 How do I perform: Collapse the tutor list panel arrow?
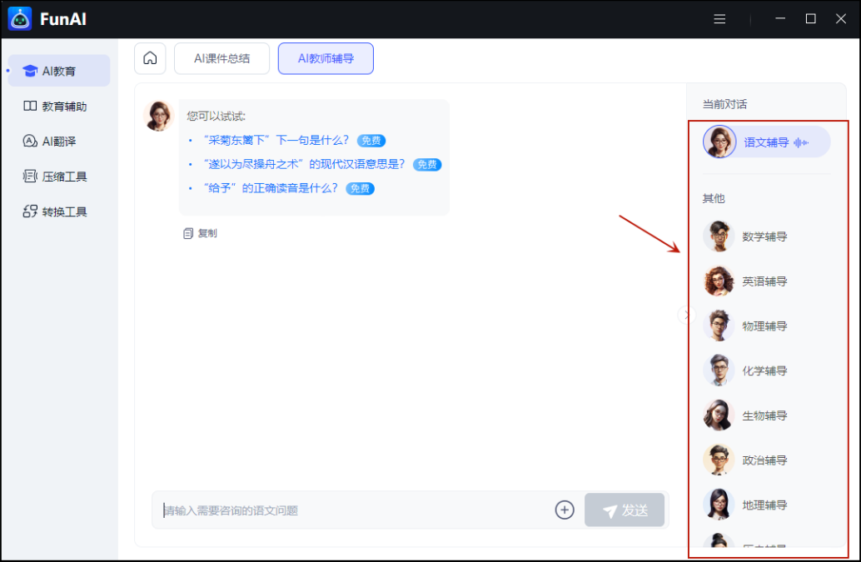[686, 315]
